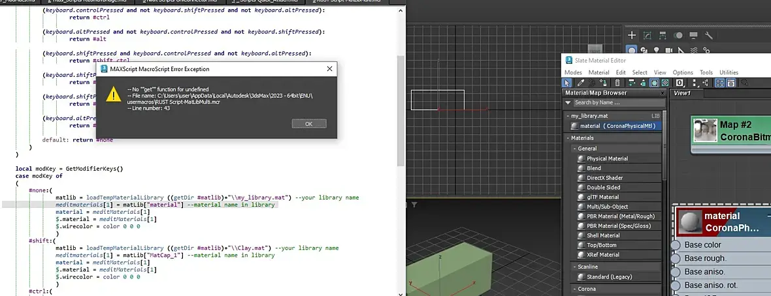This screenshot has height=296, width=771.
Task: Open Select menu in Slate Material Editor
Action: coord(640,72)
